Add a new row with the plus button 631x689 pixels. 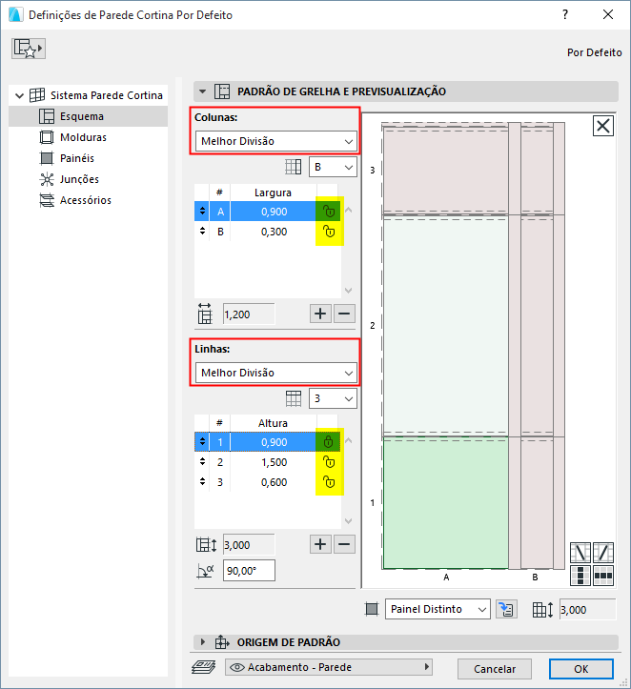click(320, 544)
